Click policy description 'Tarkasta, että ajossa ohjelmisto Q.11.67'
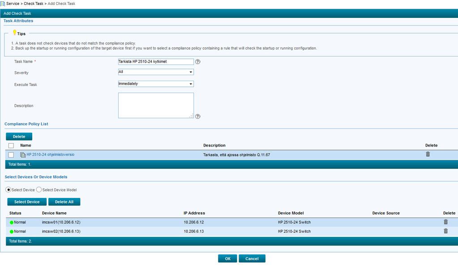 pos(236,155)
